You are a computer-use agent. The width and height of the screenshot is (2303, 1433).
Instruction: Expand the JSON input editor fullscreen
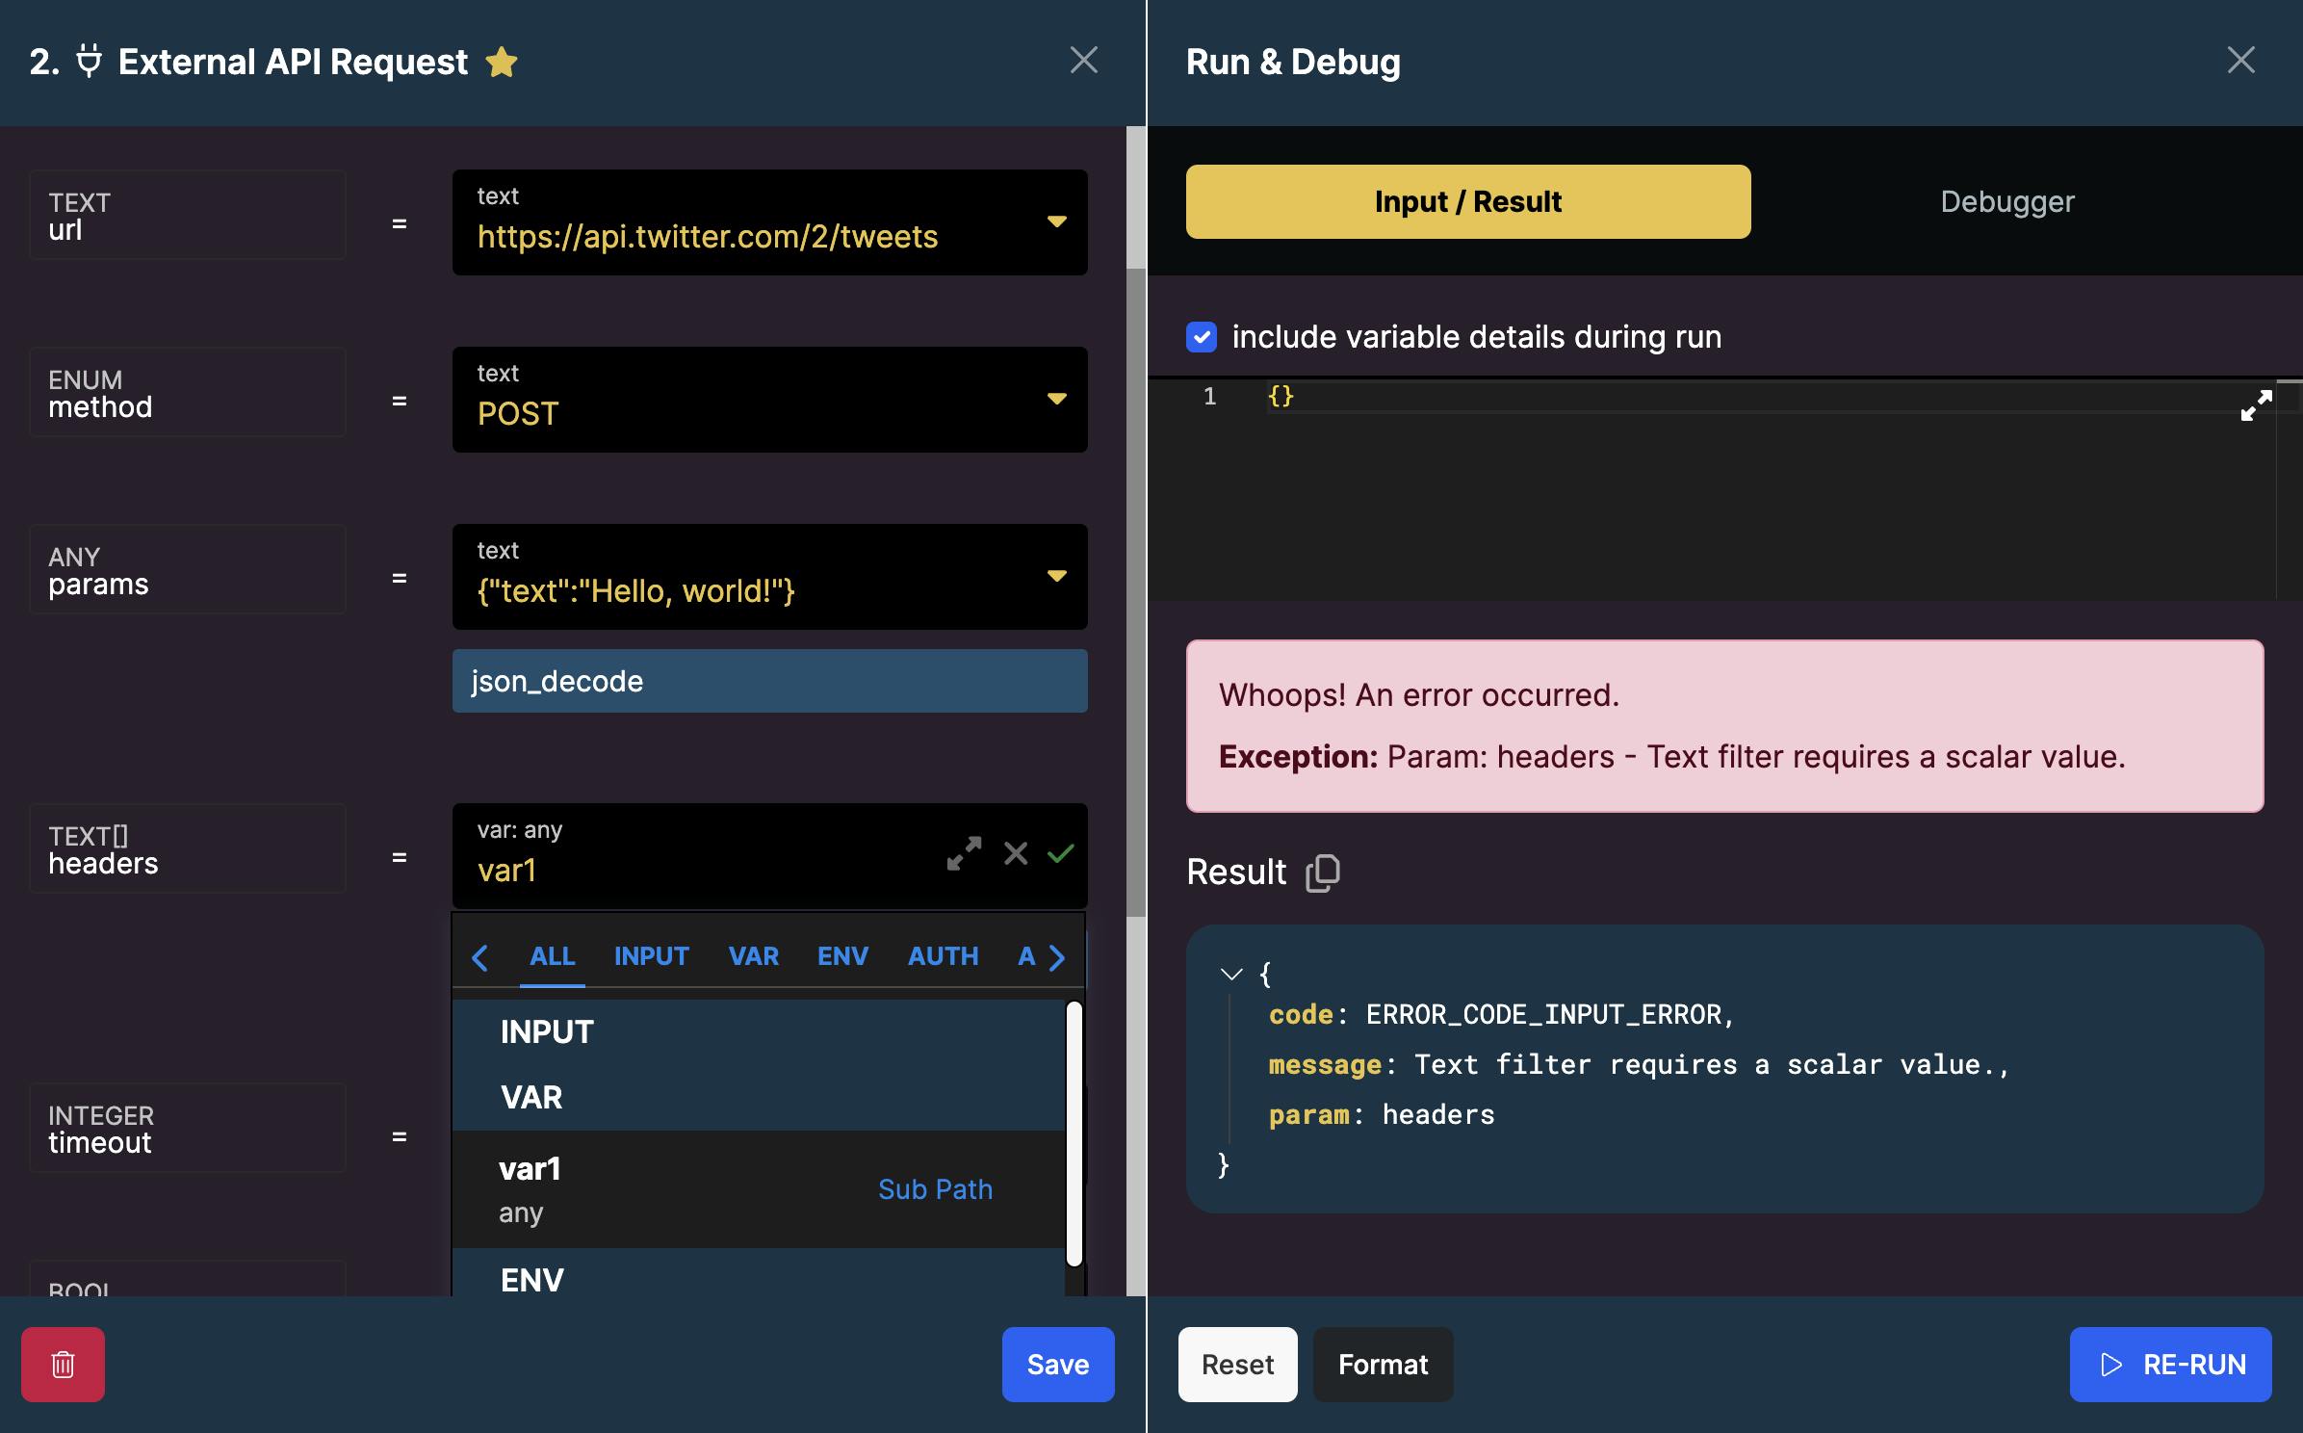2256,405
